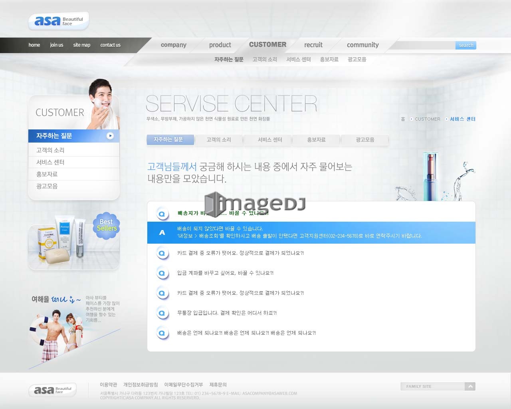Viewport: 511px width, 409px height.
Task: Select 광고모음 in the submenu bar
Action: 357,60
